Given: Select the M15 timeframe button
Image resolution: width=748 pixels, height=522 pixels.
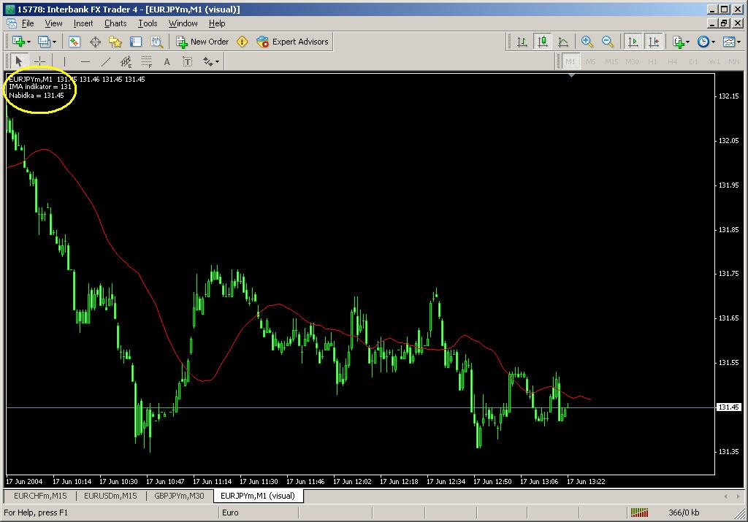Looking at the screenshot, I should [611, 61].
